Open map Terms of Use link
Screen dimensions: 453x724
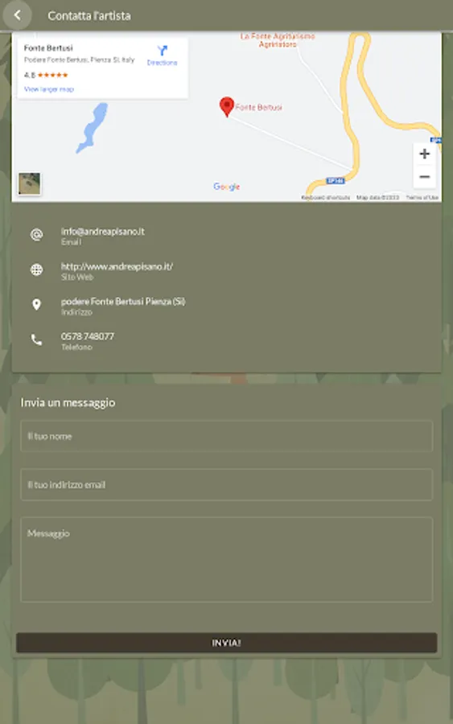422,198
